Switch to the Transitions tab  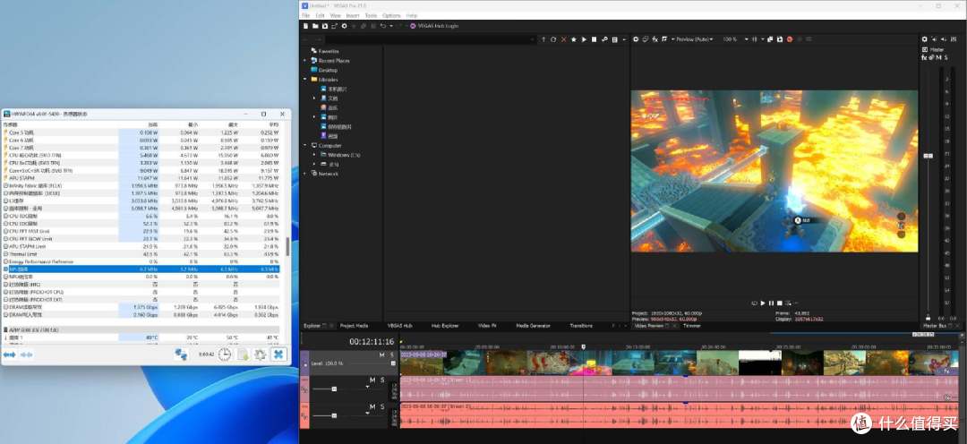(x=581, y=326)
